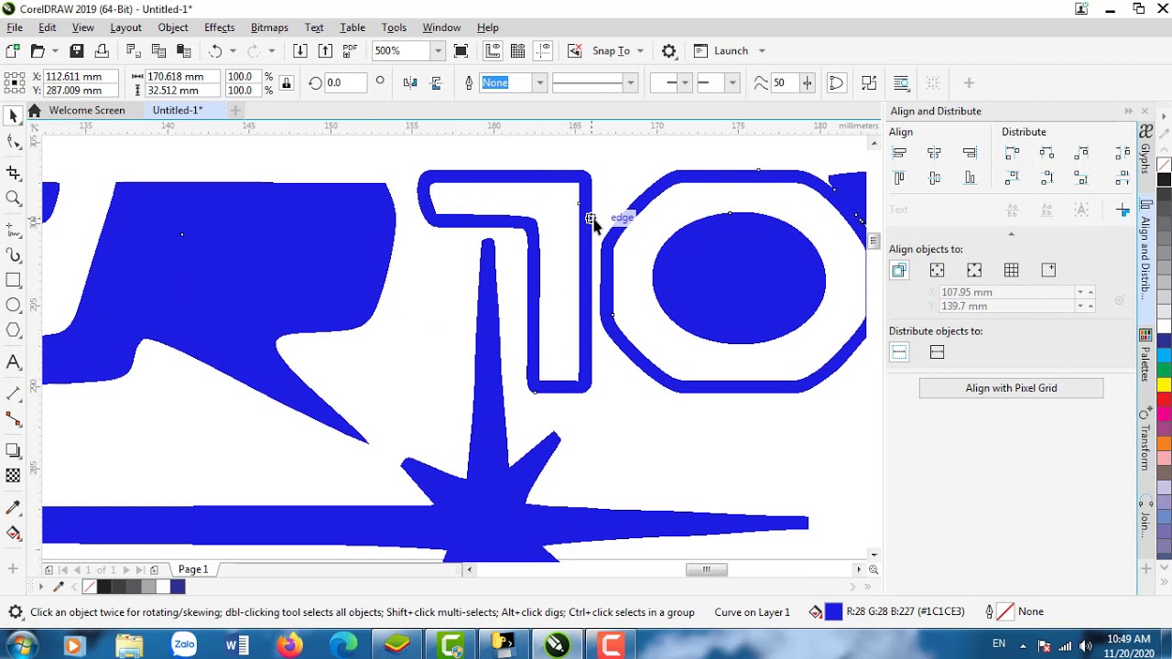Select the Rectangle tool
1172x659 pixels.
[13, 280]
